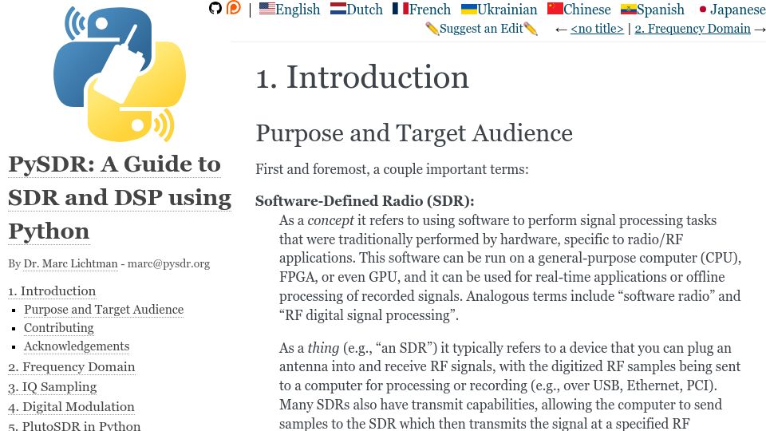This screenshot has width=766, height=431.
Task: Switch language to Japanese
Action: pyautogui.click(x=737, y=10)
